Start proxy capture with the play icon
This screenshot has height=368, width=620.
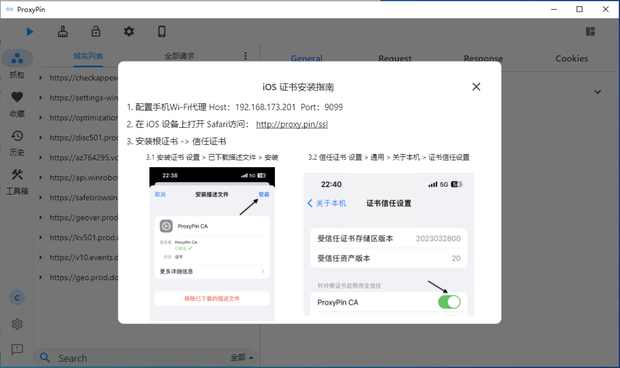click(30, 32)
